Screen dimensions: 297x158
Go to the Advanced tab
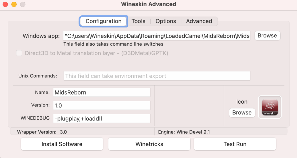[x=199, y=21]
